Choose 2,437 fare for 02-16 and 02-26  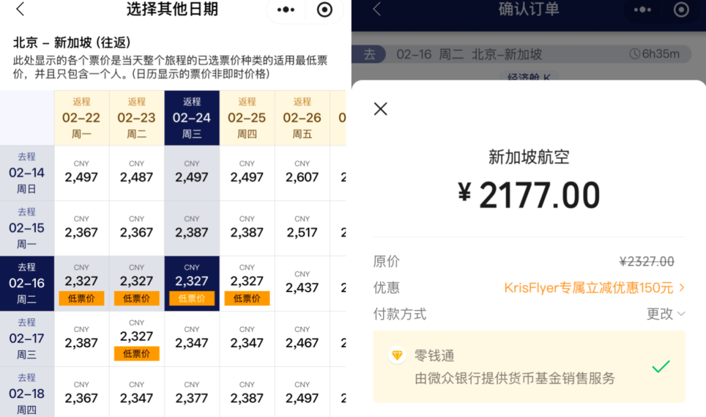click(302, 283)
